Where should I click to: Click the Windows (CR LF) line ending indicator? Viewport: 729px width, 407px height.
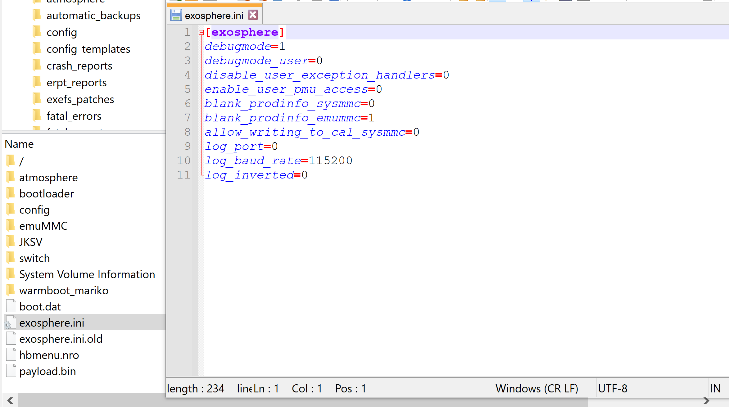click(x=537, y=388)
